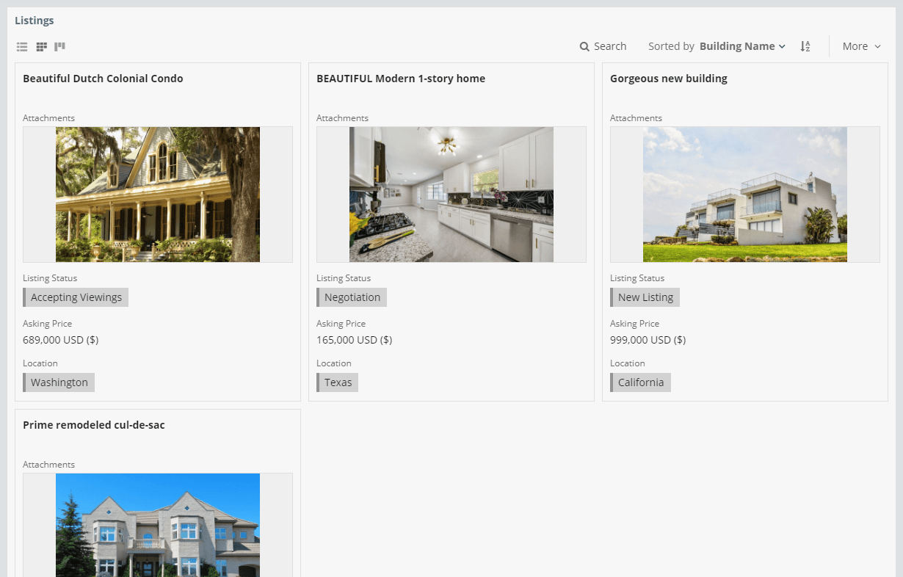
Task: View Prime cul-de-sac house photo
Action: (x=158, y=525)
